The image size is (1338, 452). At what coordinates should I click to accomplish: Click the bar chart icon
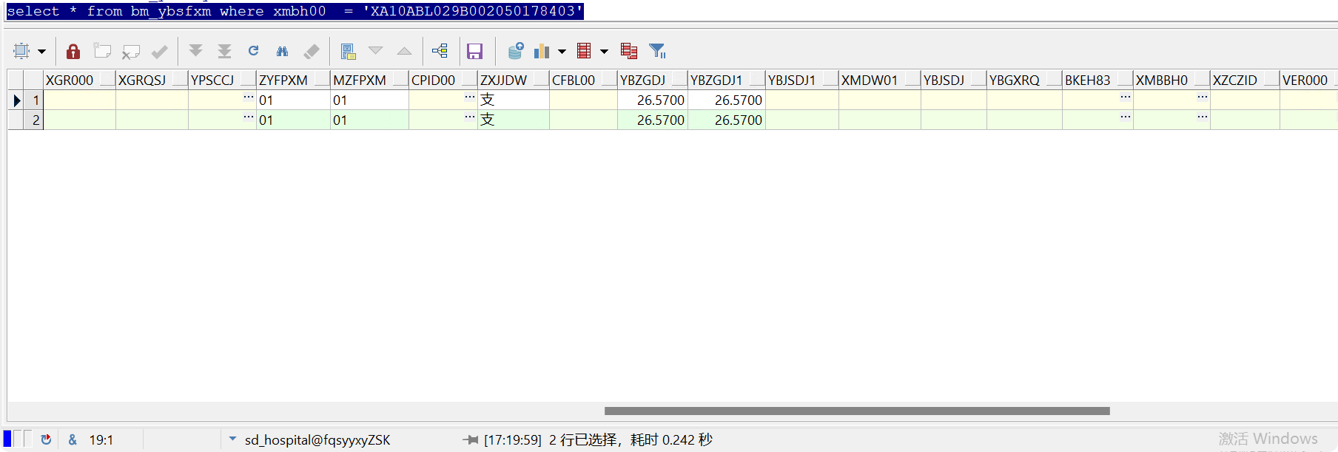(x=542, y=51)
